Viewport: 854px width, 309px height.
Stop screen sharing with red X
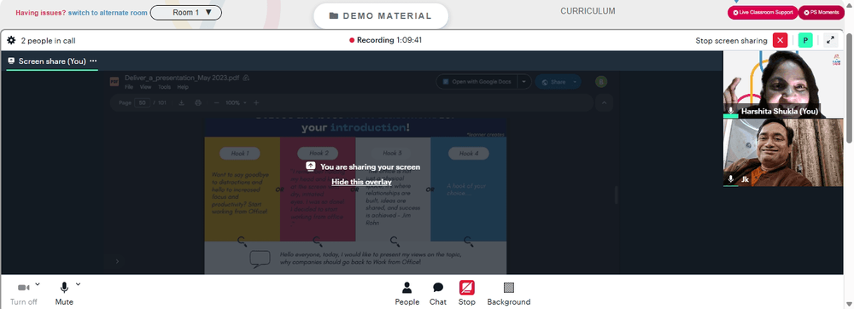780,40
